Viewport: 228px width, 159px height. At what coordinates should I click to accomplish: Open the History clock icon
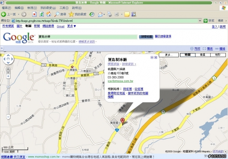click(92, 14)
